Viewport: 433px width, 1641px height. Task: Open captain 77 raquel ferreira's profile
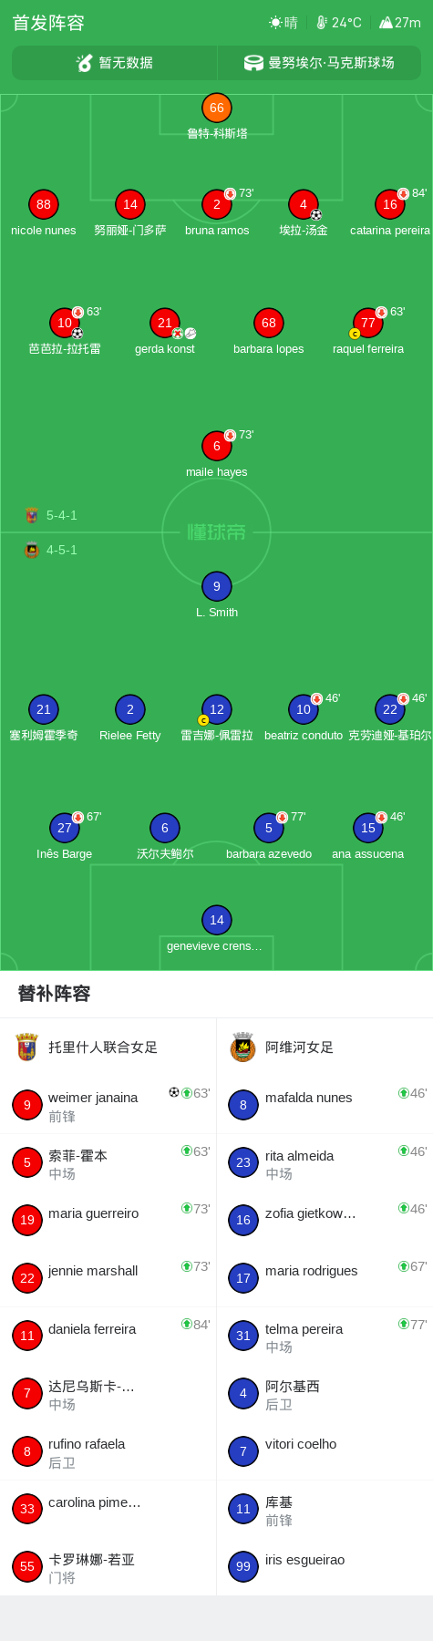tap(368, 332)
